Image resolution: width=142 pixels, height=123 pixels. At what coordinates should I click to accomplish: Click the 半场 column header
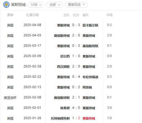click(109, 15)
